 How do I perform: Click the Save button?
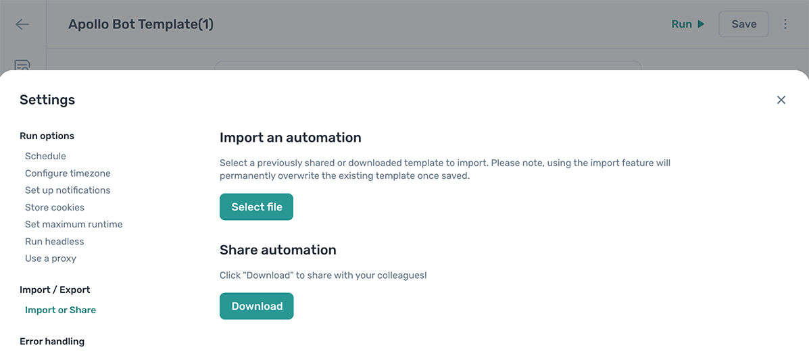click(744, 24)
